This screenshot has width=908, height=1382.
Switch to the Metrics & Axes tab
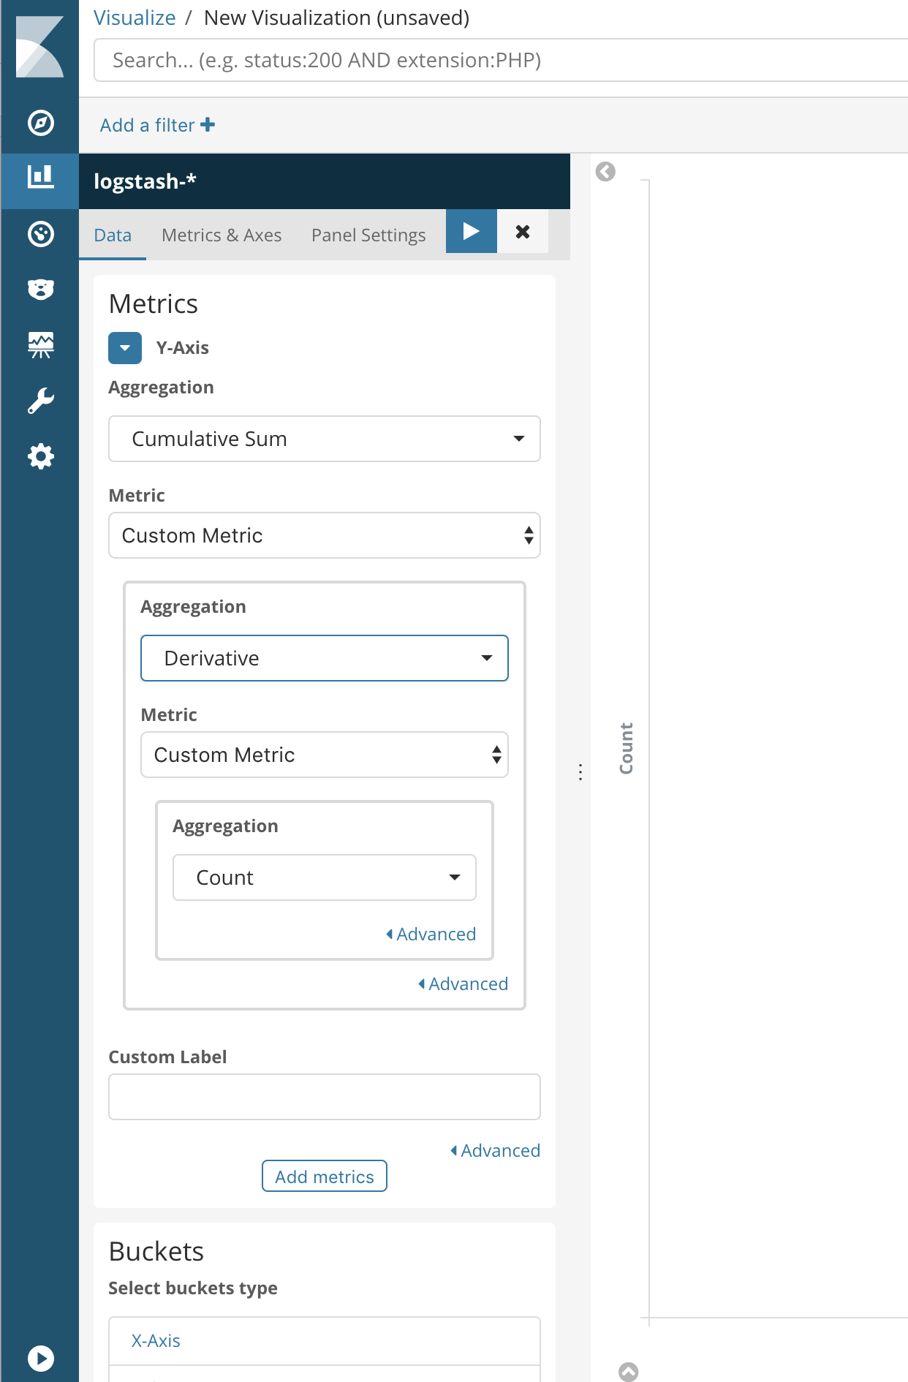coord(222,235)
